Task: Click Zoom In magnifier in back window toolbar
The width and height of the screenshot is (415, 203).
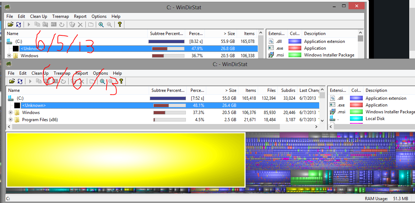Action: [101, 25]
